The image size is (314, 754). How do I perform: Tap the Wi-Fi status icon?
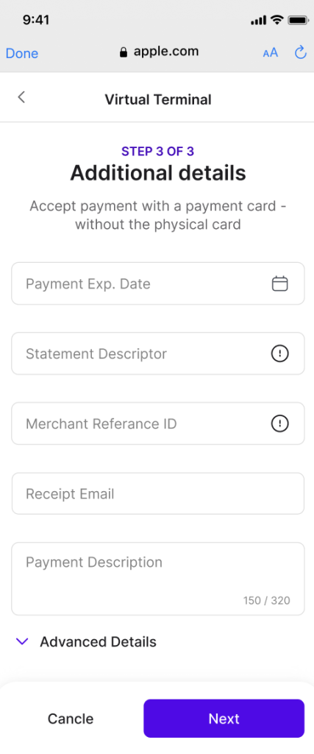[x=277, y=20]
